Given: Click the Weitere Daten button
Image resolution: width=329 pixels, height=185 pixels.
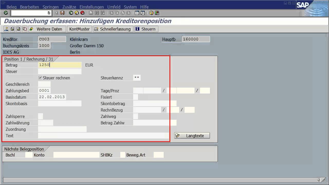Looking at the screenshot, I should [47, 29].
